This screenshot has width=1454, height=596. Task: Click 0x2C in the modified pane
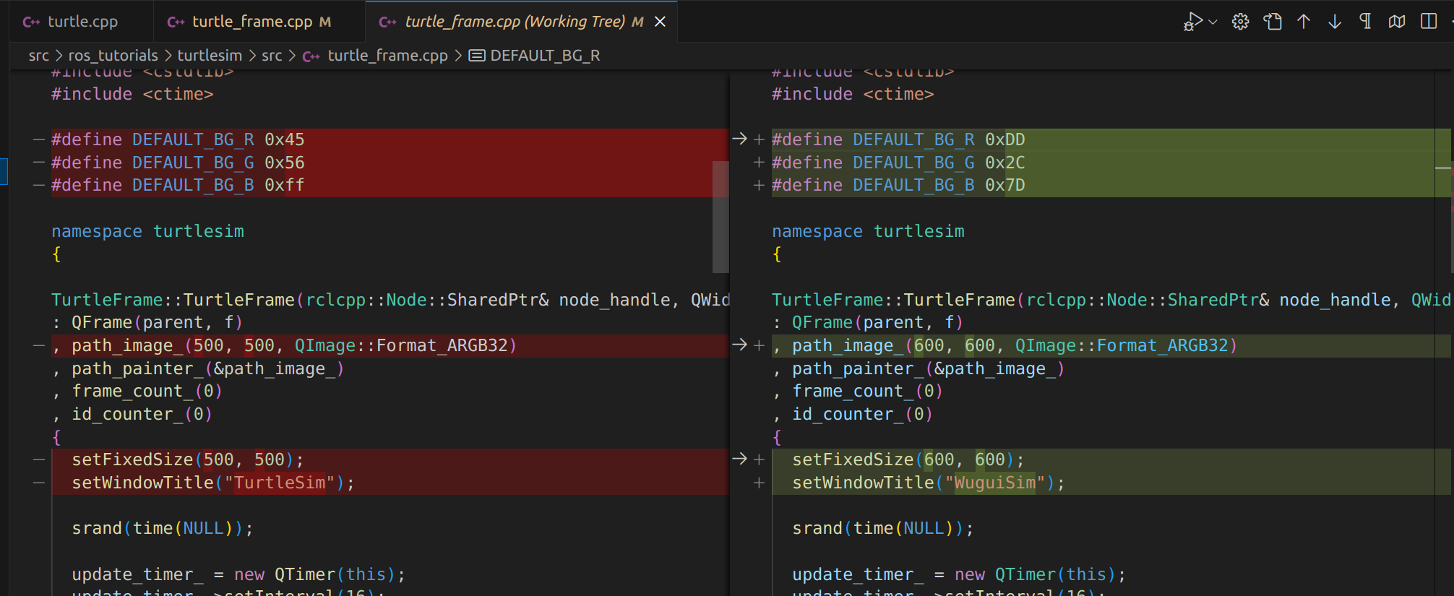click(x=1005, y=163)
